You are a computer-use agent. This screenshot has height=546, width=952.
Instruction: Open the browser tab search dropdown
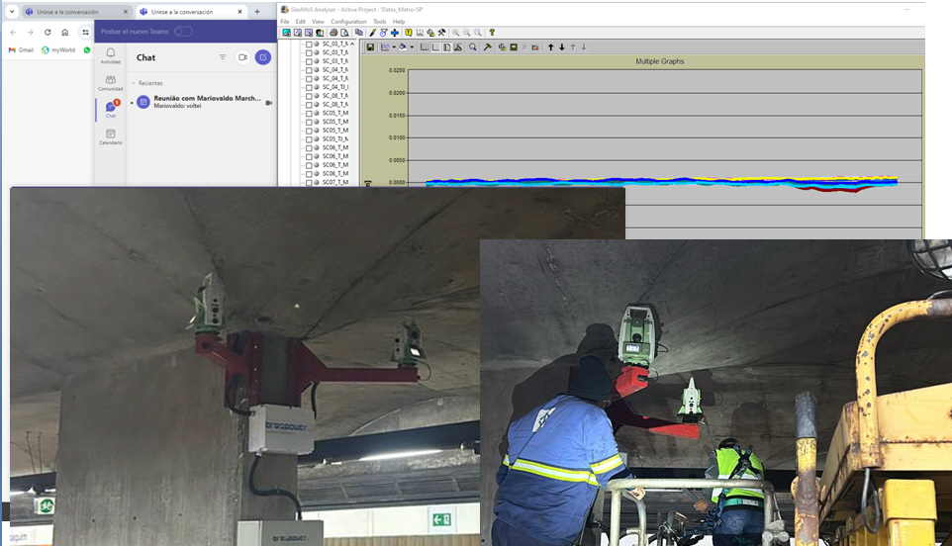point(12,12)
